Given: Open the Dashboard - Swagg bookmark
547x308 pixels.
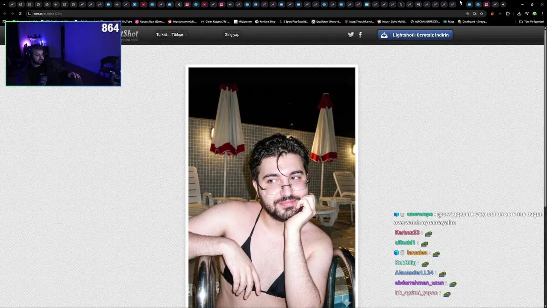Looking at the screenshot, I should point(472,21).
